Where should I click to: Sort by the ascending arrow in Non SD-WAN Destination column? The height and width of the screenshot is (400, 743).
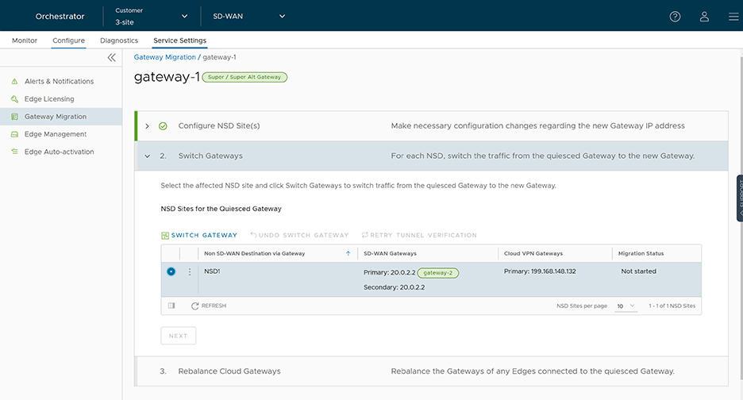coord(348,253)
